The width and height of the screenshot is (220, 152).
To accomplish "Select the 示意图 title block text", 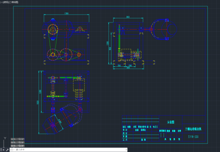I will [171, 122].
